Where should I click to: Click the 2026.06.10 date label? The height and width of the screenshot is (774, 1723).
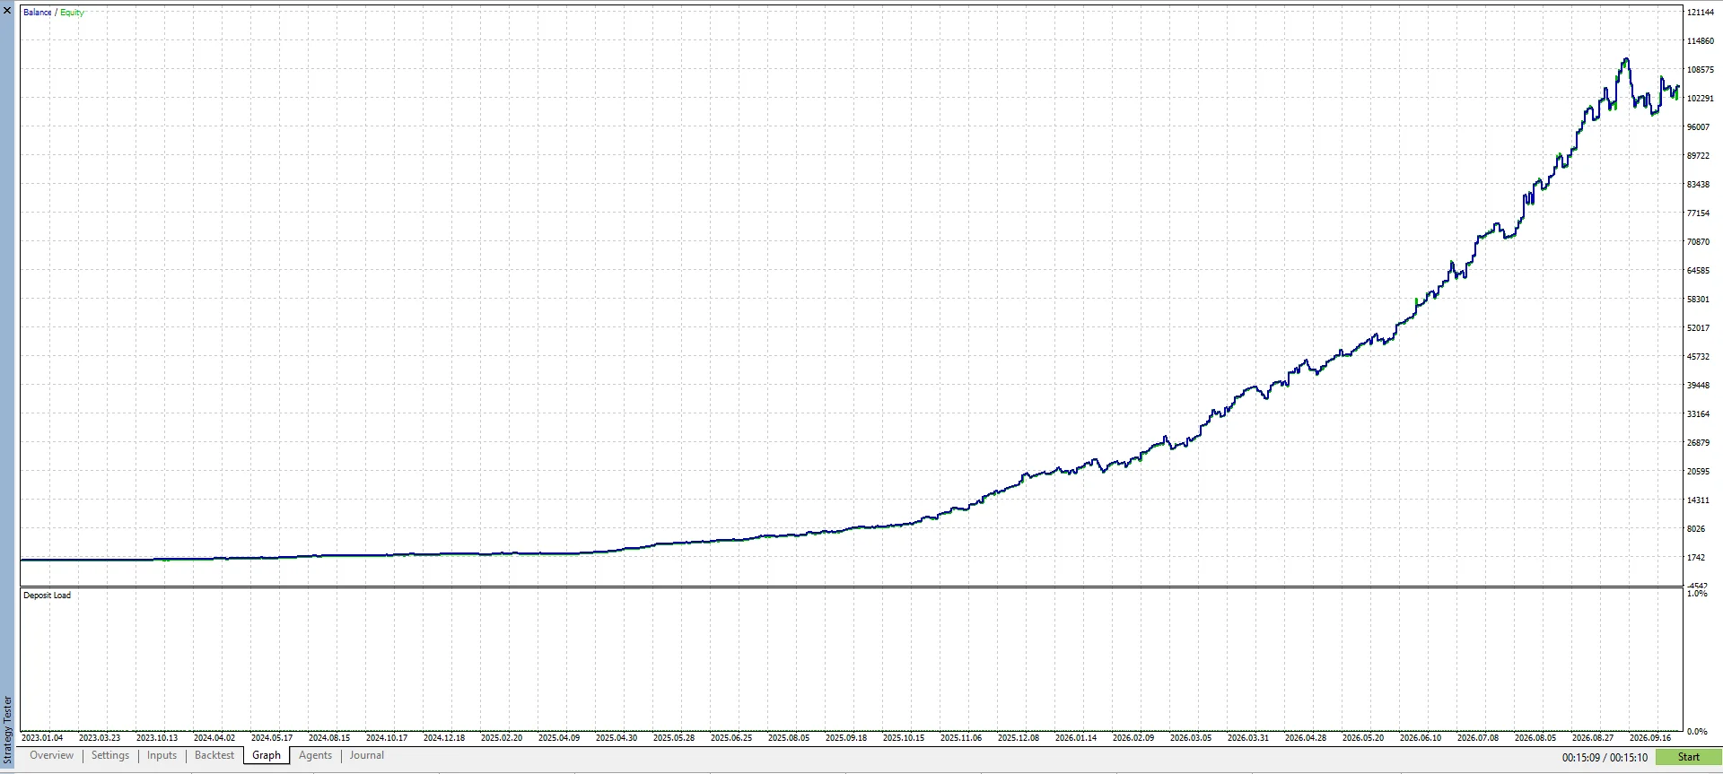pos(1421,738)
